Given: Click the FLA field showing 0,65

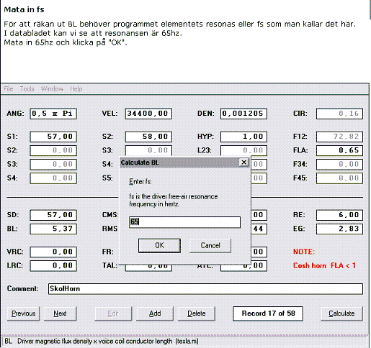Looking at the screenshot, I should [x=339, y=150].
